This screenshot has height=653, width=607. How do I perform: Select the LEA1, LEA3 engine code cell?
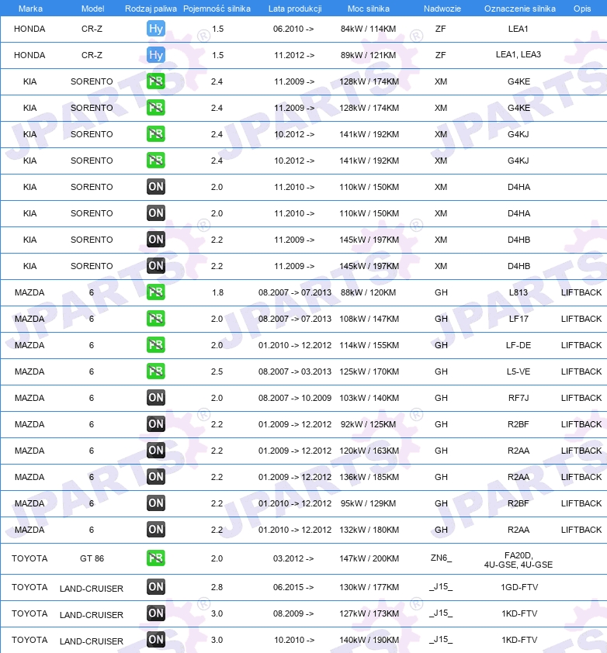tap(519, 54)
